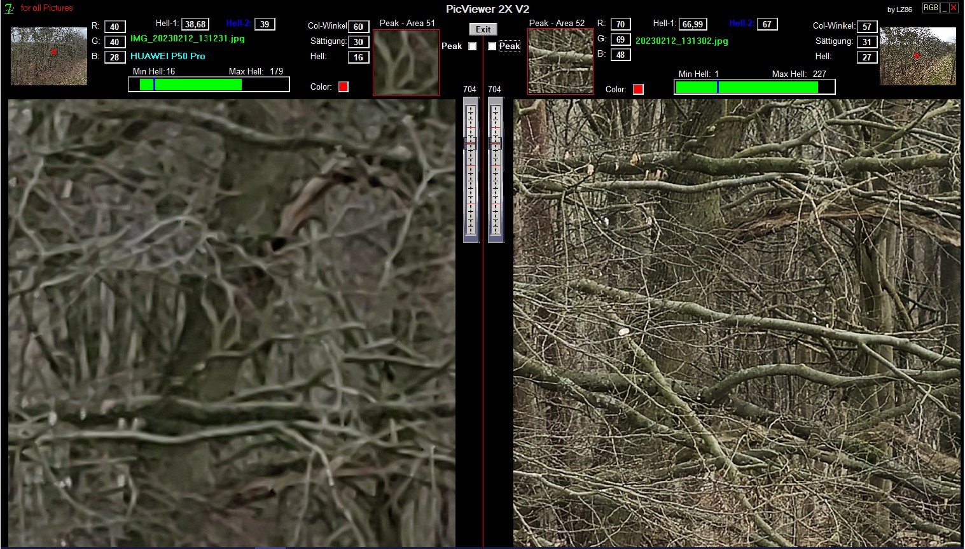Click the right Min/Max Hell brightness bar
The width and height of the screenshot is (965, 549).
pos(754,87)
